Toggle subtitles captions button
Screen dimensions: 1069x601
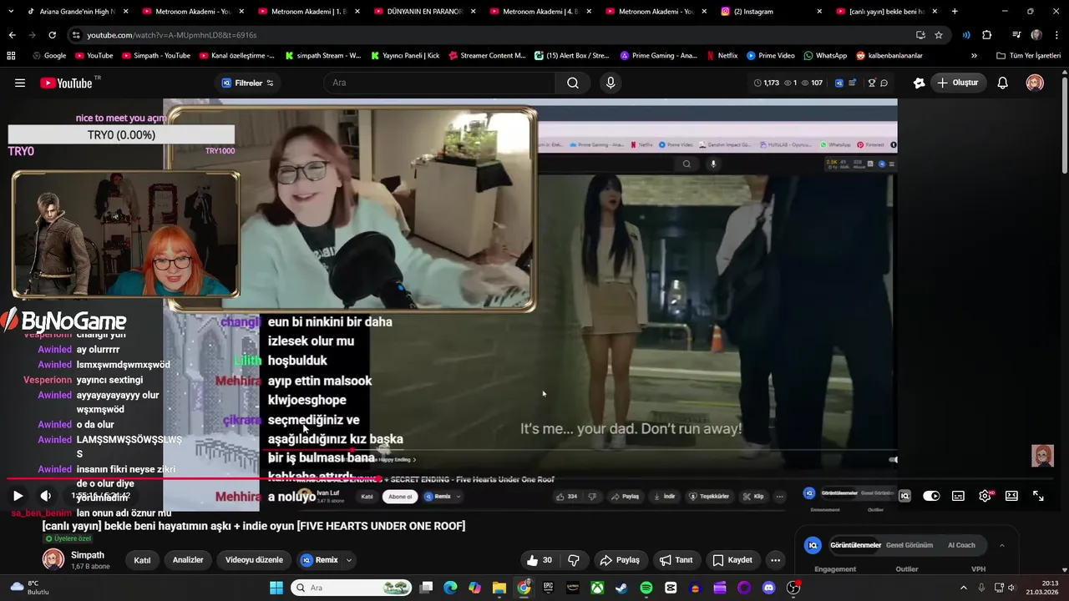958,496
